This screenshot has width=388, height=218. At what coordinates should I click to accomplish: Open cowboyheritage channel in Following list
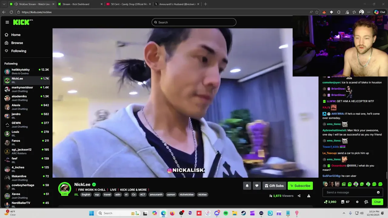[26, 187]
